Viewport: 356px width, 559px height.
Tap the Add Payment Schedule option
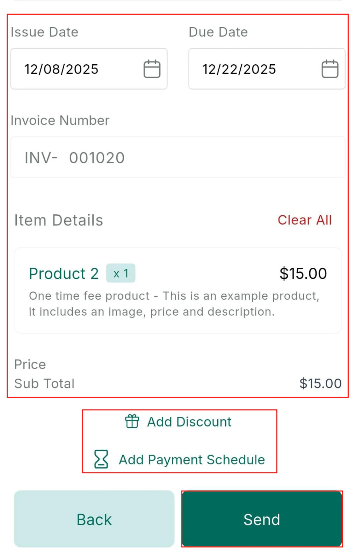191,459
